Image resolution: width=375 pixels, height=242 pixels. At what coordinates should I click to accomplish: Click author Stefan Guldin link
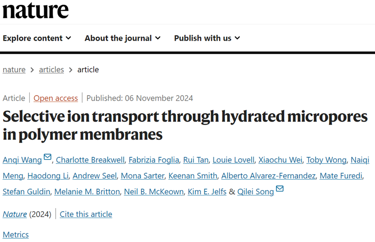point(26,191)
